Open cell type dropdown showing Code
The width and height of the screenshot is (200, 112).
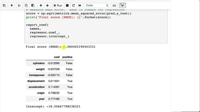point(97,6)
